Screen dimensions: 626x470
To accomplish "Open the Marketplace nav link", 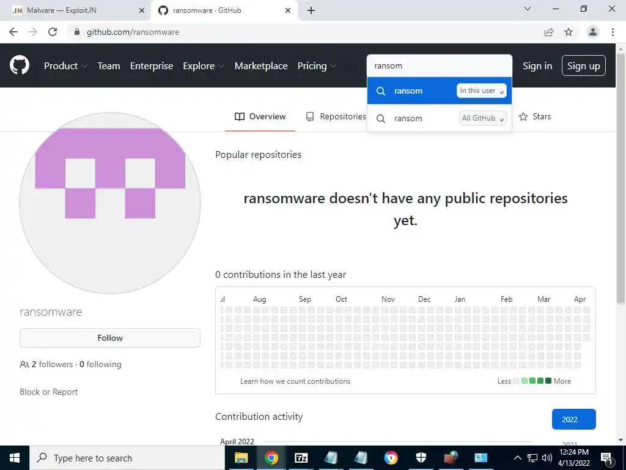I will [x=260, y=66].
